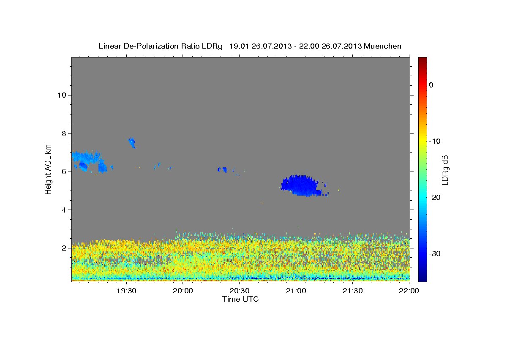
Task: Click the height tick label 2
Action: point(64,248)
